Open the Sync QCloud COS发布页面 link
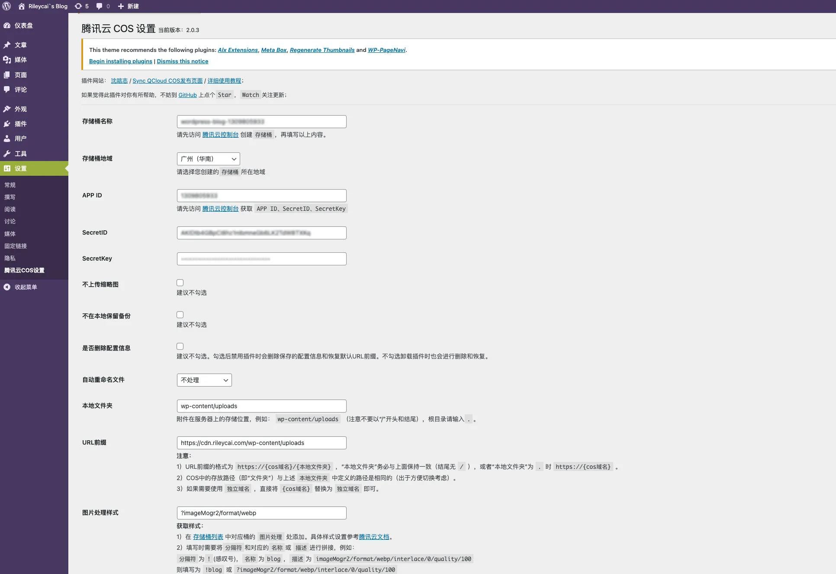The width and height of the screenshot is (836, 574). (167, 81)
